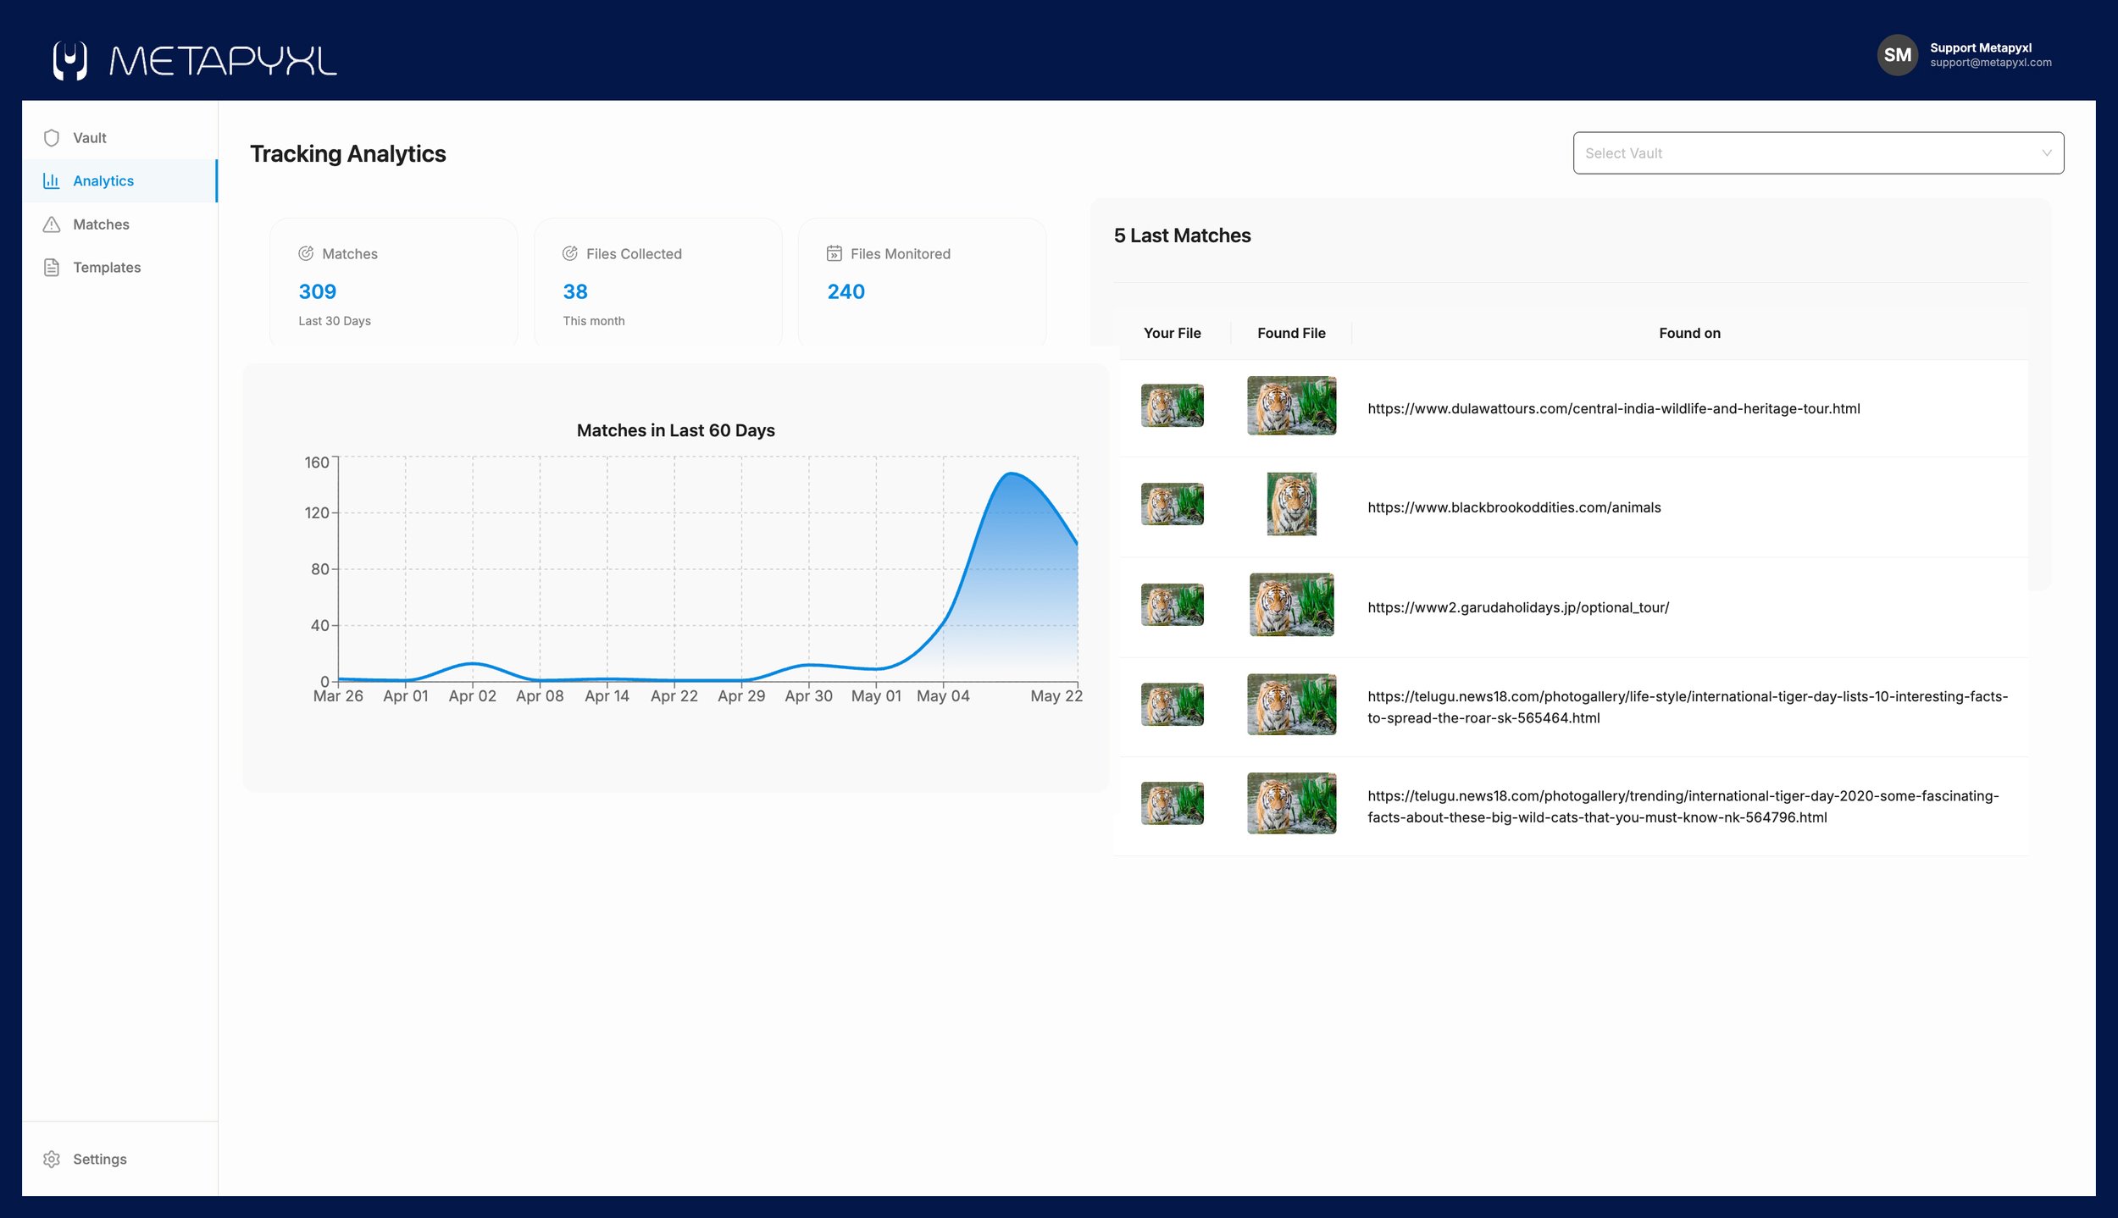
Task: Open the Vault sidebar item
Action: 119,138
